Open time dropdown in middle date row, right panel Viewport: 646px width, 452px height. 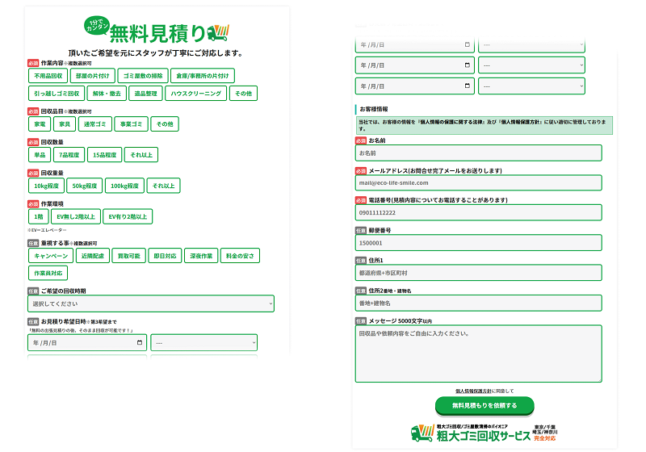531,65
